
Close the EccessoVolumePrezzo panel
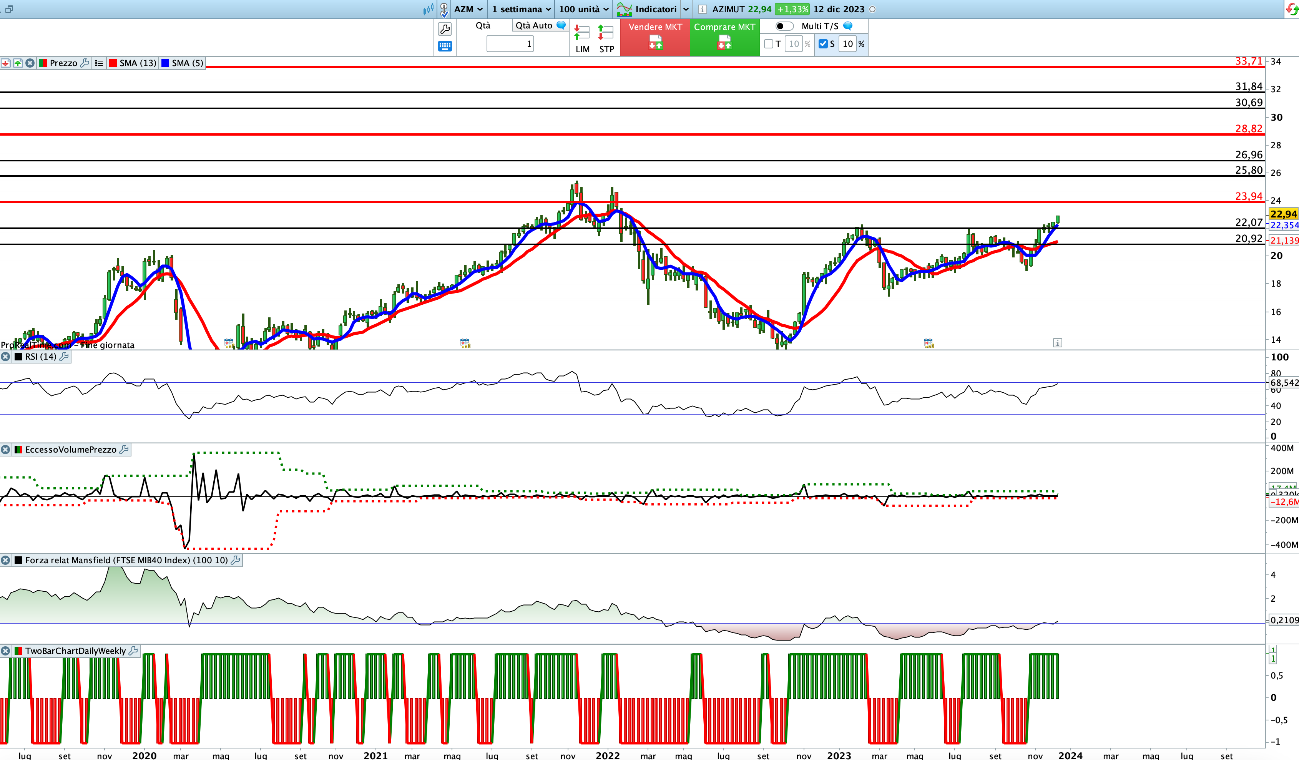[x=5, y=450]
